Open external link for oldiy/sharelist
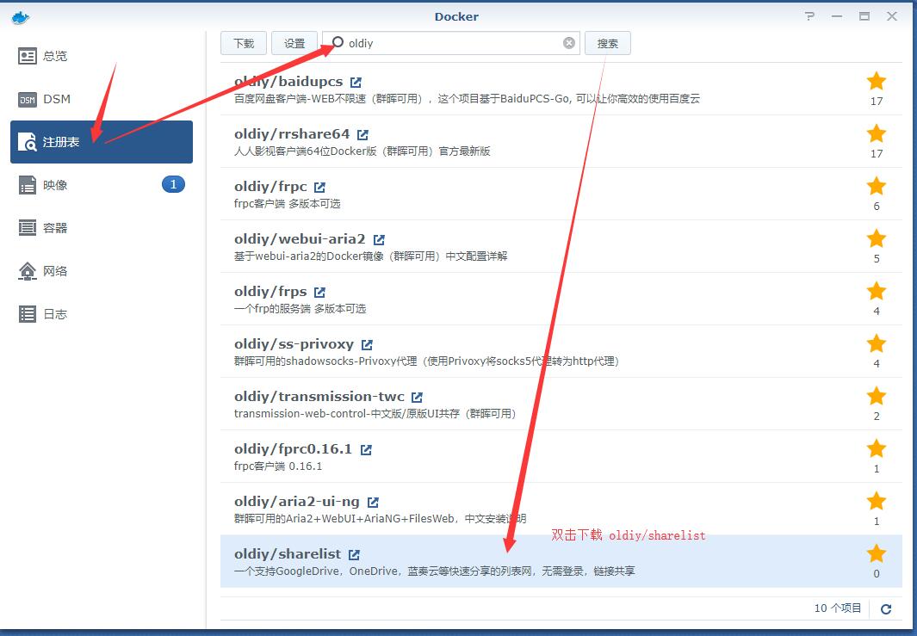This screenshot has height=636, width=917. [355, 555]
